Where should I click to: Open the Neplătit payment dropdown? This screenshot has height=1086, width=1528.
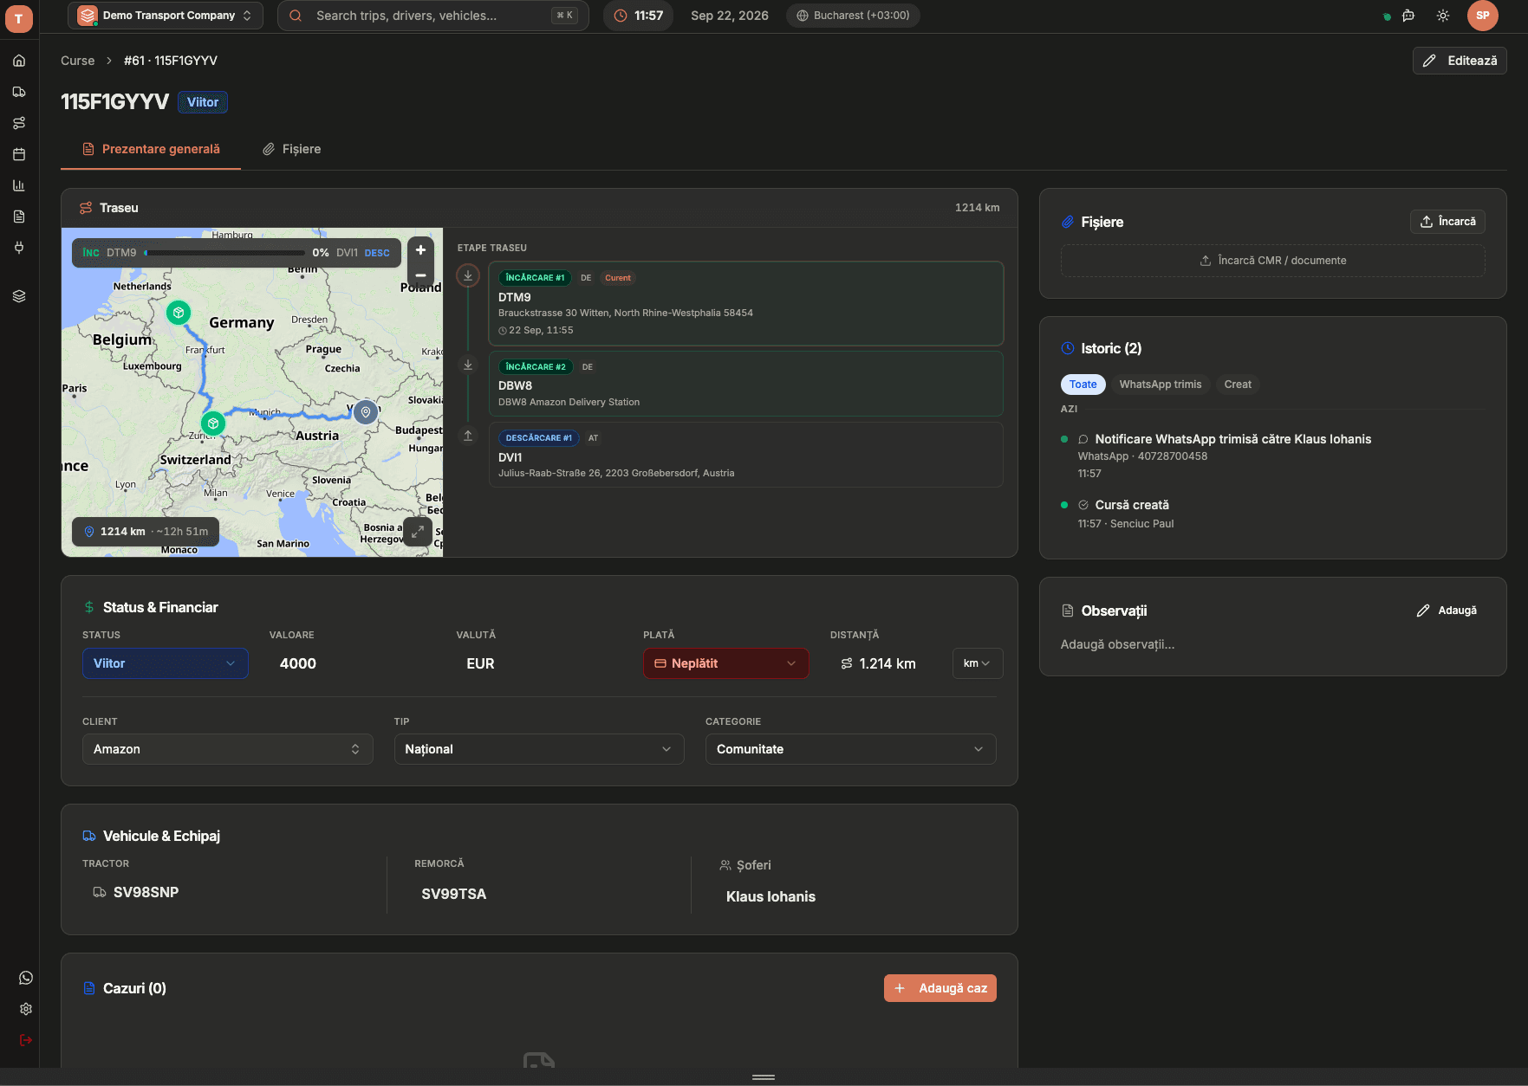725,663
